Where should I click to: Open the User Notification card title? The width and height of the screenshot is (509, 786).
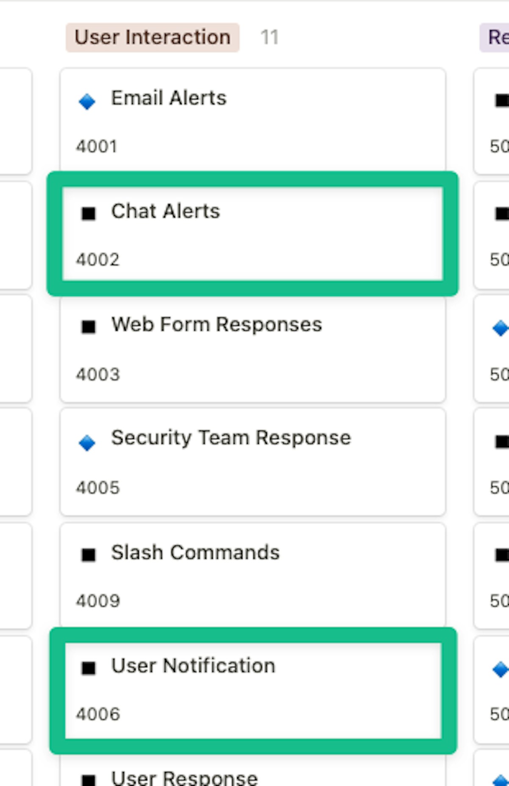193,666
